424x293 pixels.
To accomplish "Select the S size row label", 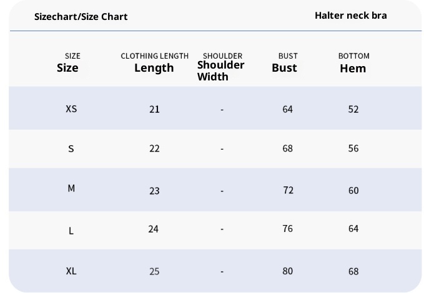I will pyautogui.click(x=71, y=148).
